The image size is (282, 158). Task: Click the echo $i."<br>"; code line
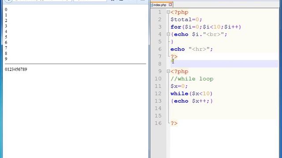(x=199, y=34)
